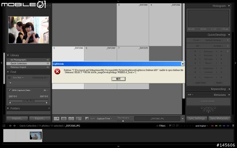
Task: Select grid cell 3, _DSF2581
Action: pos(133,25)
